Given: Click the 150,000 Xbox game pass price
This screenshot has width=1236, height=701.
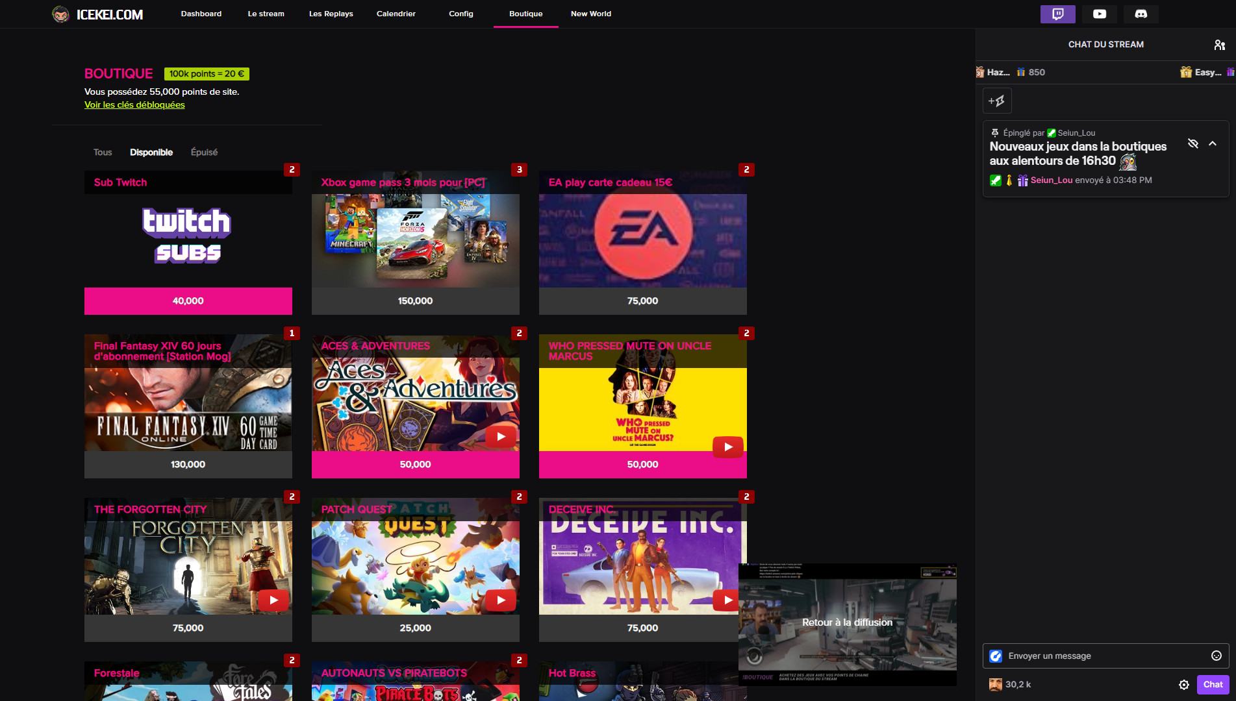Looking at the screenshot, I should point(416,301).
